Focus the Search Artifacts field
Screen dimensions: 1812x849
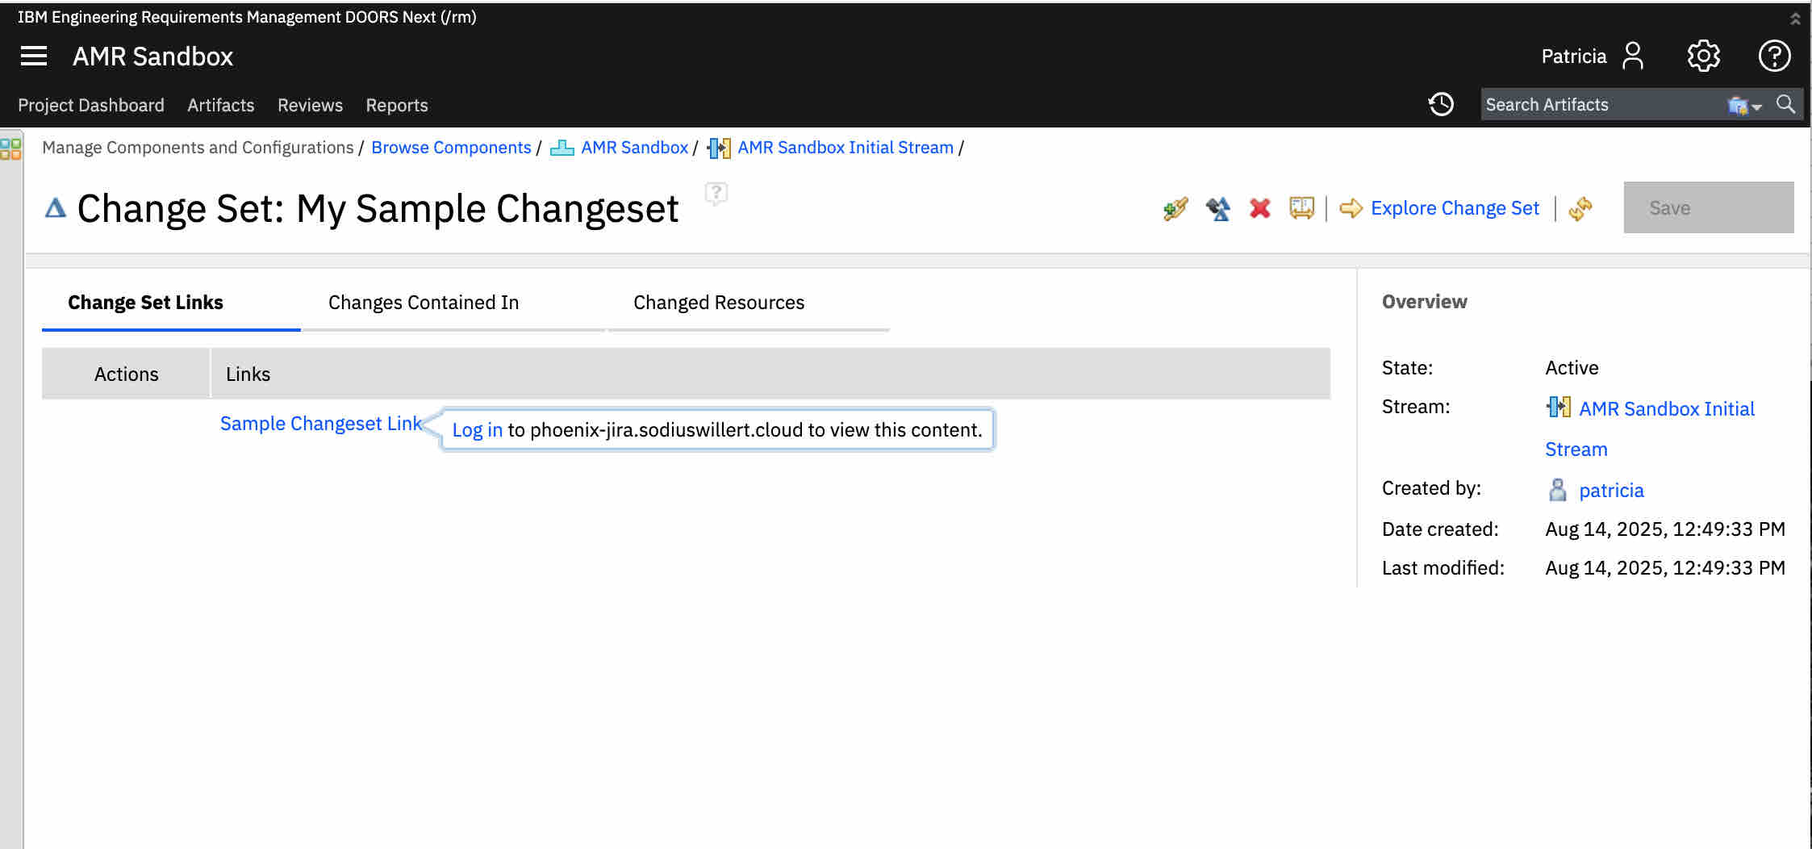point(1601,105)
